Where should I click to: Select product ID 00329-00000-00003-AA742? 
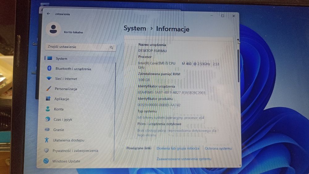[x=159, y=105]
